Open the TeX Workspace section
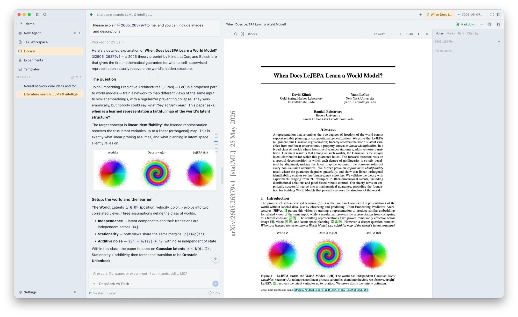The image size is (518, 317). (x=50, y=42)
